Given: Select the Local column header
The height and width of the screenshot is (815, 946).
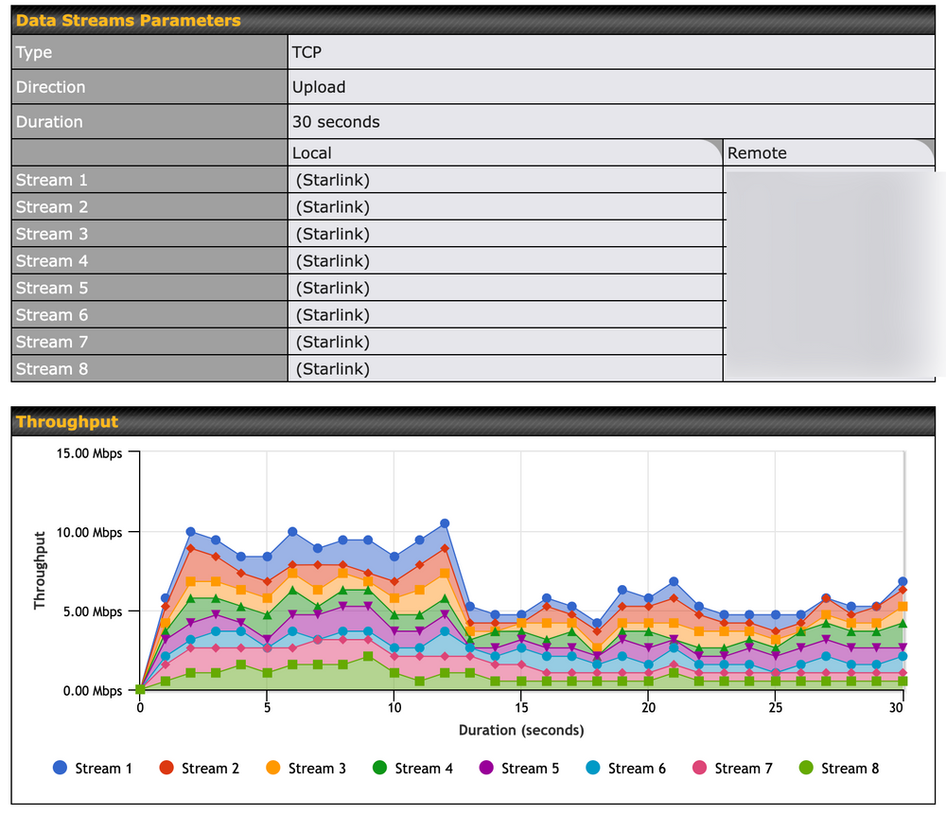Looking at the screenshot, I should pos(312,152).
